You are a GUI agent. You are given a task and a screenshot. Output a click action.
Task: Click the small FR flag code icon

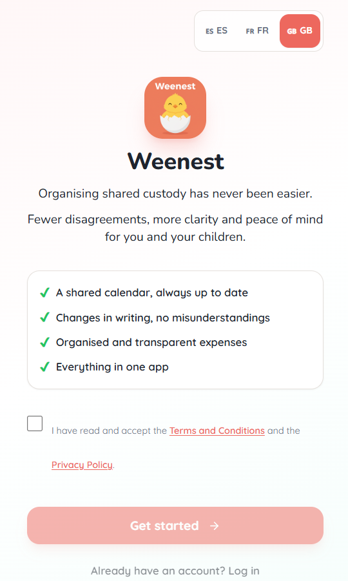[250, 32]
